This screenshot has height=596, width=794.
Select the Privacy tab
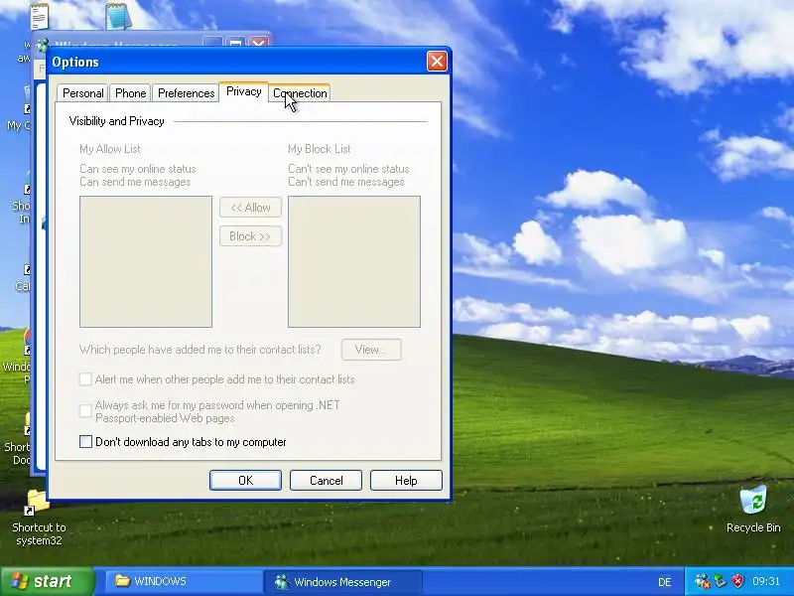243,91
